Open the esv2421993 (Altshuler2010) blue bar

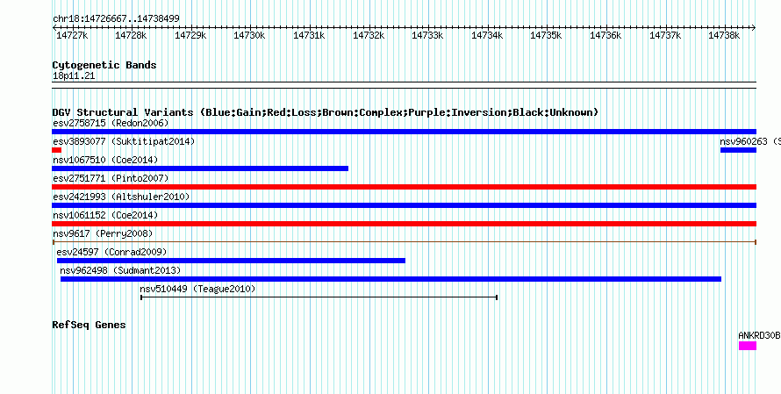click(404, 205)
